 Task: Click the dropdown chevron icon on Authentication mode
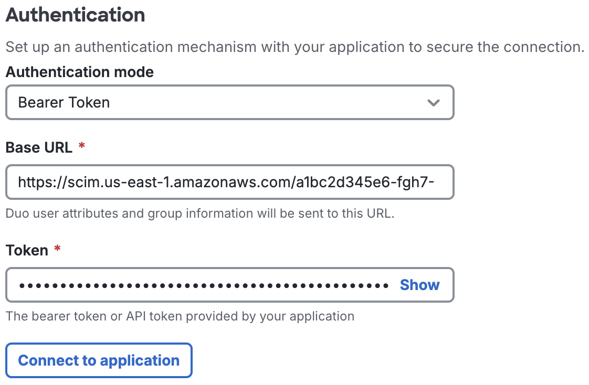434,103
